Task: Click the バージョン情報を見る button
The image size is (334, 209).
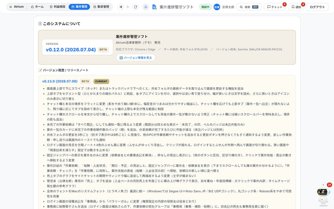Action: (x=135, y=58)
